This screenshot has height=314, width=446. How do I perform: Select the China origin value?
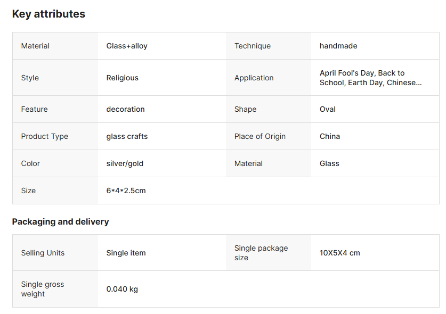tap(330, 136)
